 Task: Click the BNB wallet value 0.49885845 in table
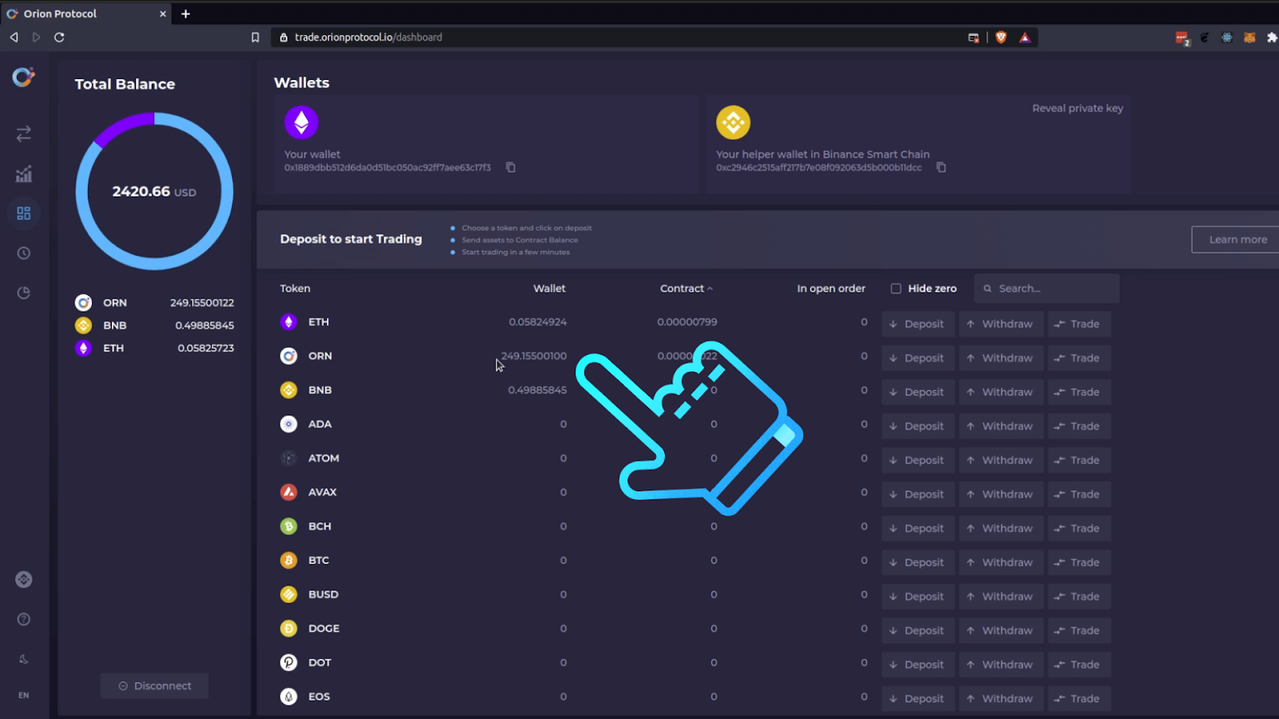pos(537,390)
